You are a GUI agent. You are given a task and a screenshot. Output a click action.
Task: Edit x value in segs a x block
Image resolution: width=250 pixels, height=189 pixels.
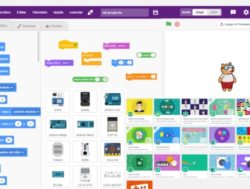[x=18, y=124]
